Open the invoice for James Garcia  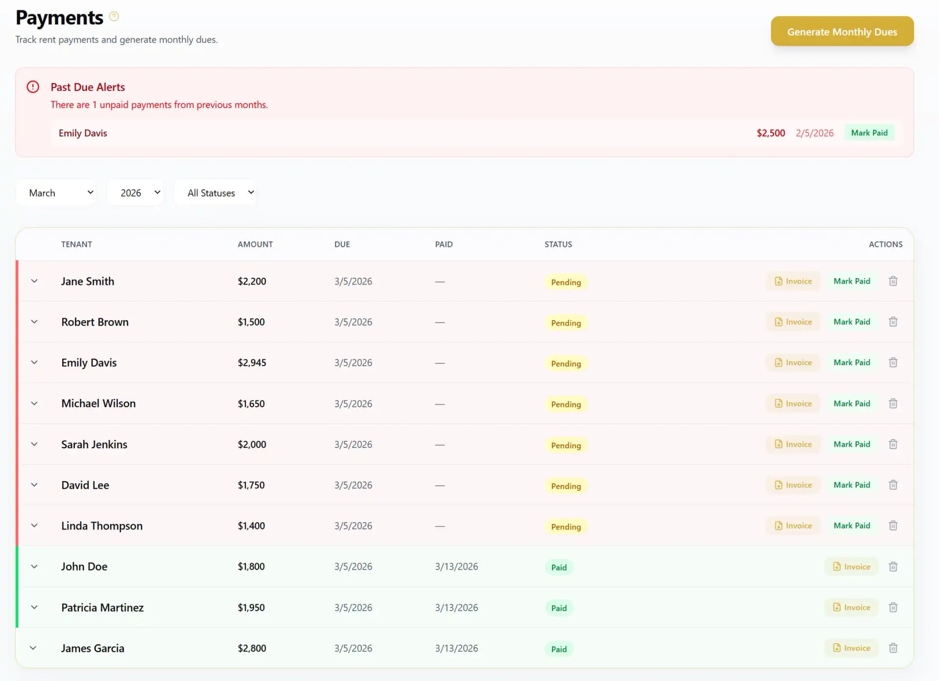[x=851, y=648]
